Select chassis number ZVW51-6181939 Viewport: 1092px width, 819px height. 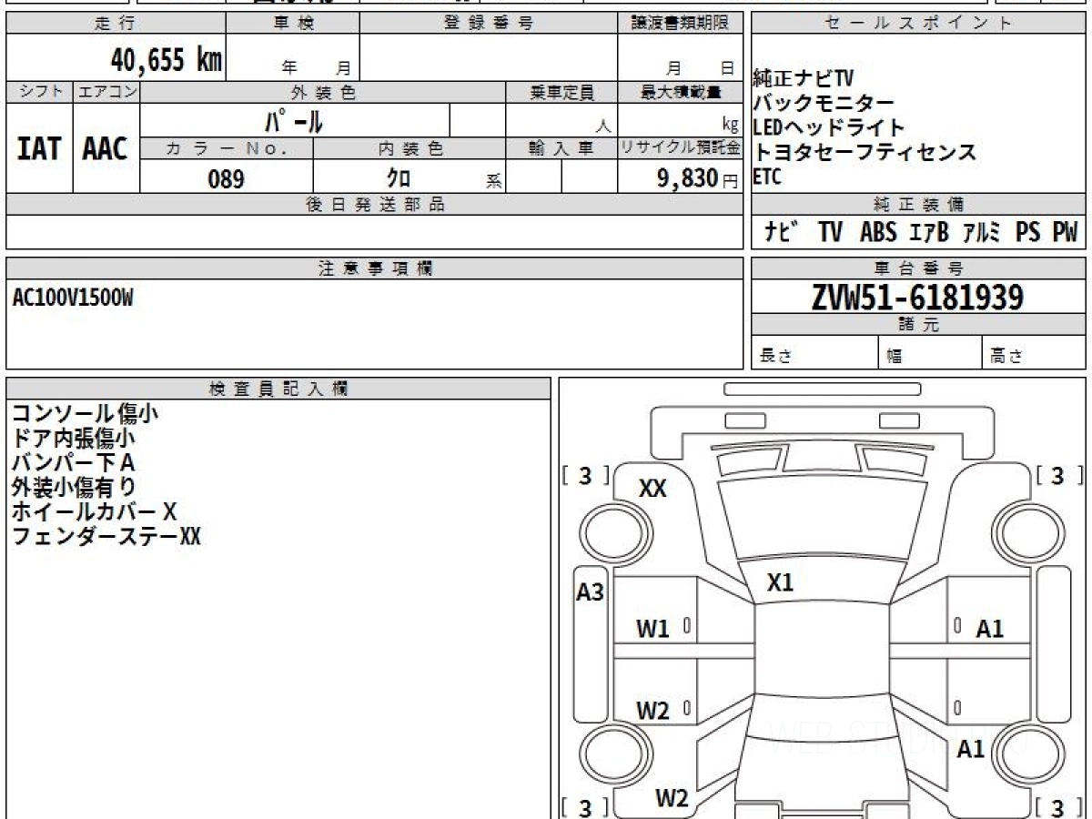click(917, 297)
